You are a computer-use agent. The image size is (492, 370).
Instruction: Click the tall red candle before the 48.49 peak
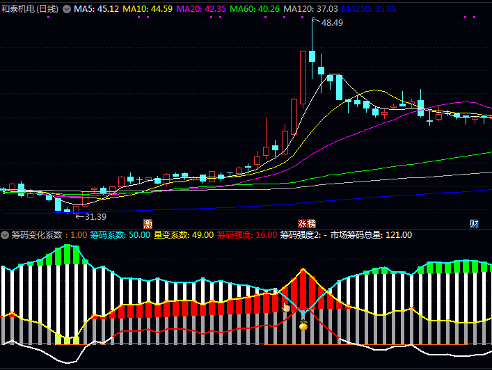click(x=303, y=78)
